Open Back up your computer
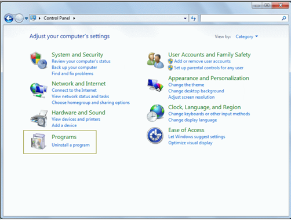The height and width of the screenshot is (220, 291). 74,68
